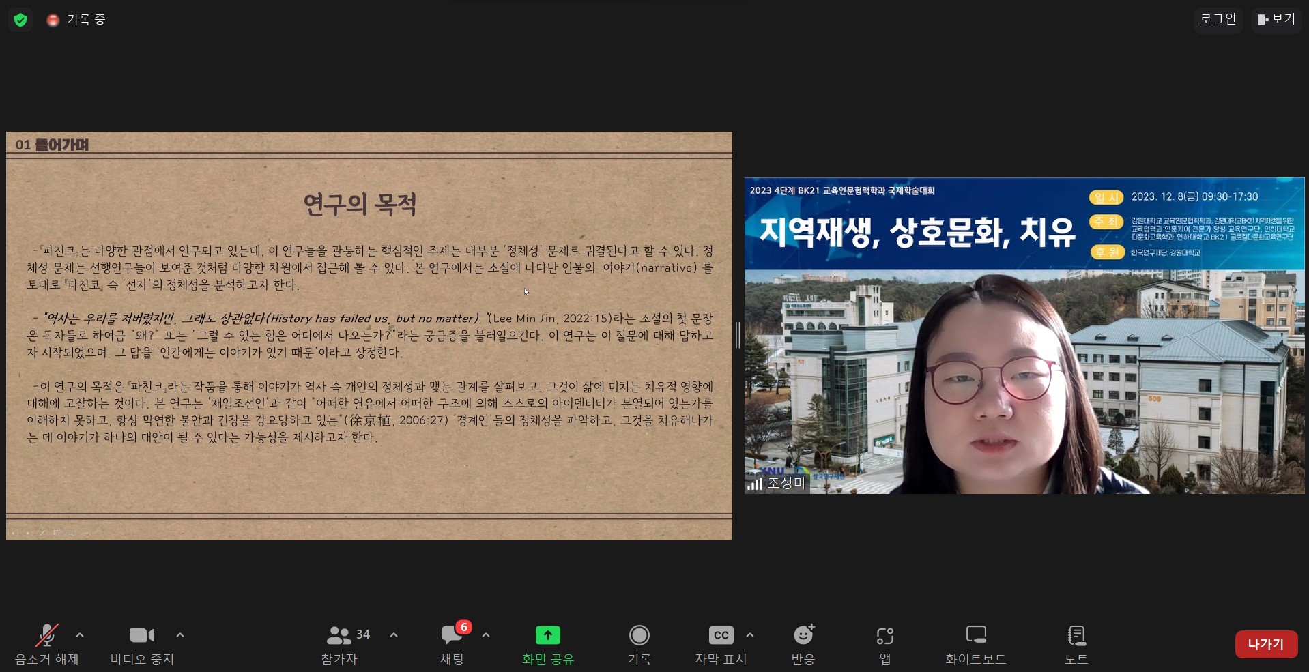Open audio options arrow next to microphone
This screenshot has width=1309, height=672.
pyautogui.click(x=80, y=635)
